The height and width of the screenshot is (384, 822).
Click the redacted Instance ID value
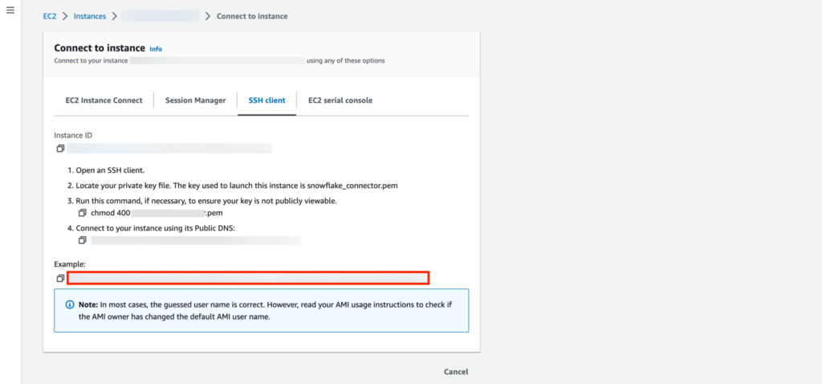[x=169, y=149]
